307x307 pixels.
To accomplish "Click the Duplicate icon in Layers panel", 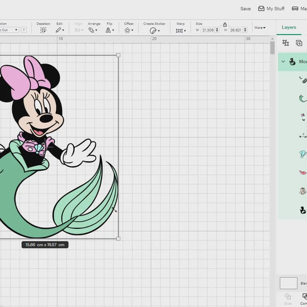I will [299, 43].
